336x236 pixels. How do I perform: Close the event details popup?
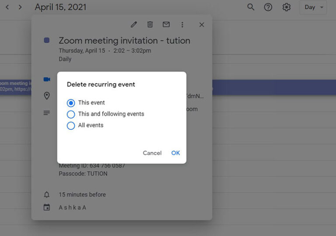(202, 24)
